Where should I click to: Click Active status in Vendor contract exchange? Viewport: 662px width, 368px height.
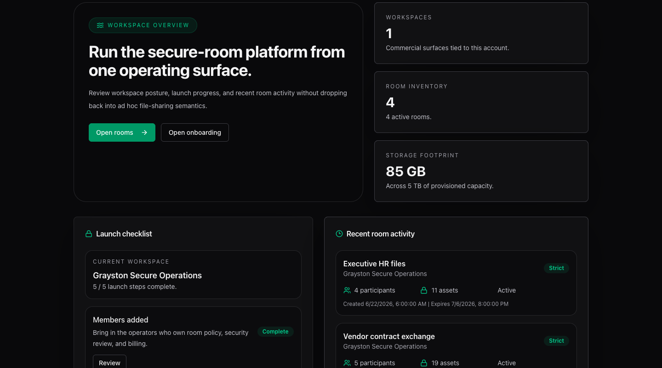tap(507, 363)
